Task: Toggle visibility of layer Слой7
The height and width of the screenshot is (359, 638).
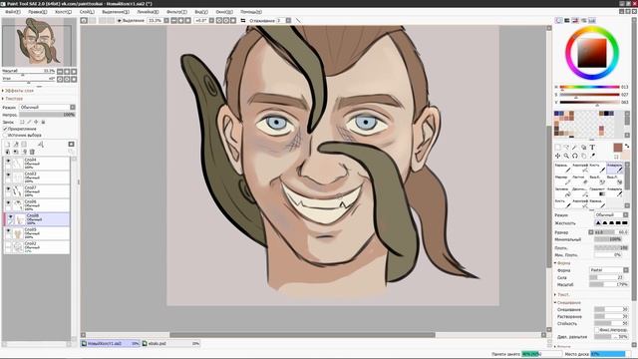Action: pos(8,188)
